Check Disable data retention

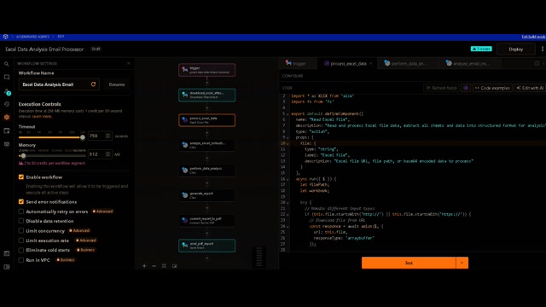[x=21, y=221]
